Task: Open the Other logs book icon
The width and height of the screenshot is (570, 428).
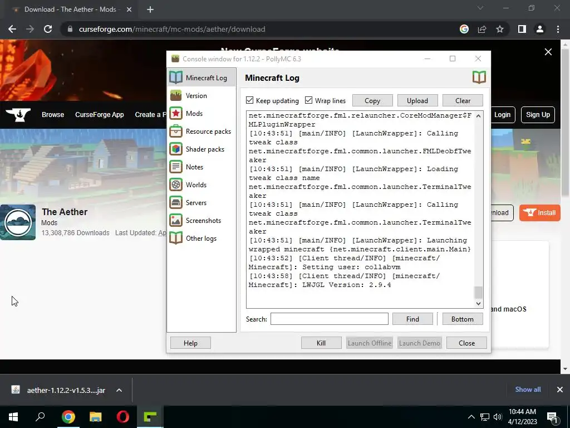Action: coord(176,238)
